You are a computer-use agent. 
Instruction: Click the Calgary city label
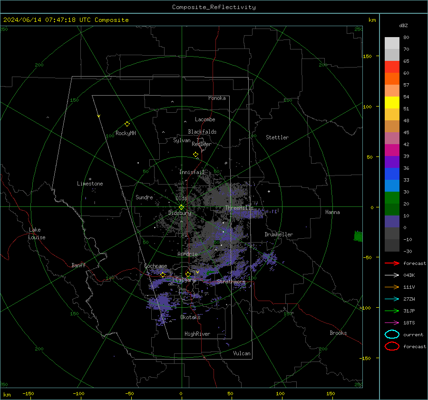coord(185,280)
